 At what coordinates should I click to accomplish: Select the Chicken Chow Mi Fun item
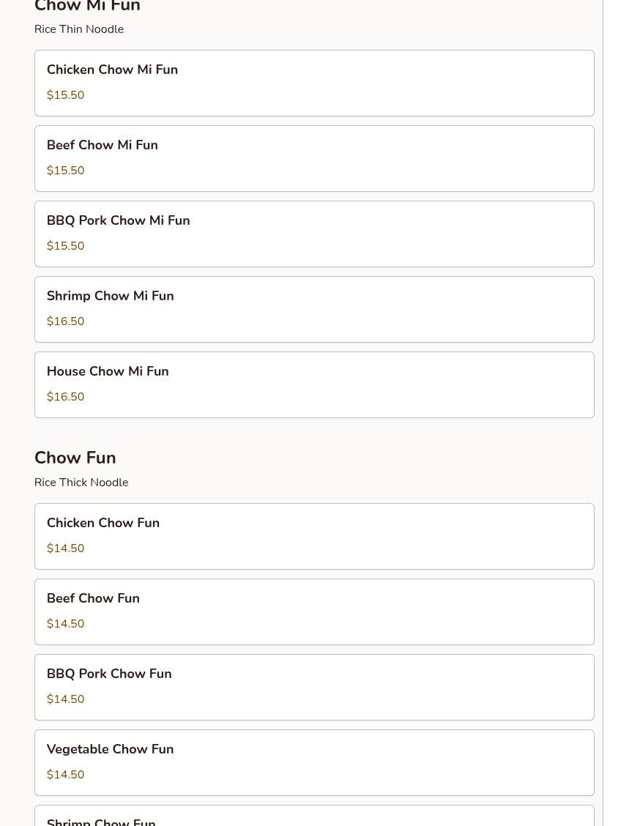coord(314,83)
